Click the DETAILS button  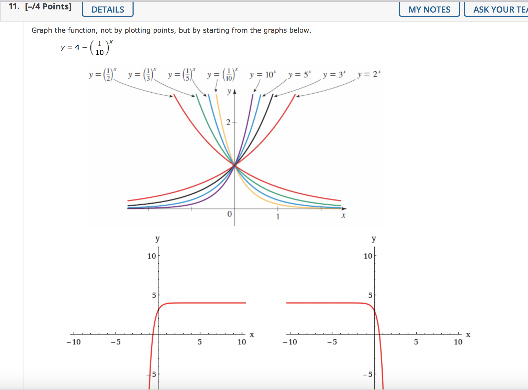click(x=107, y=9)
